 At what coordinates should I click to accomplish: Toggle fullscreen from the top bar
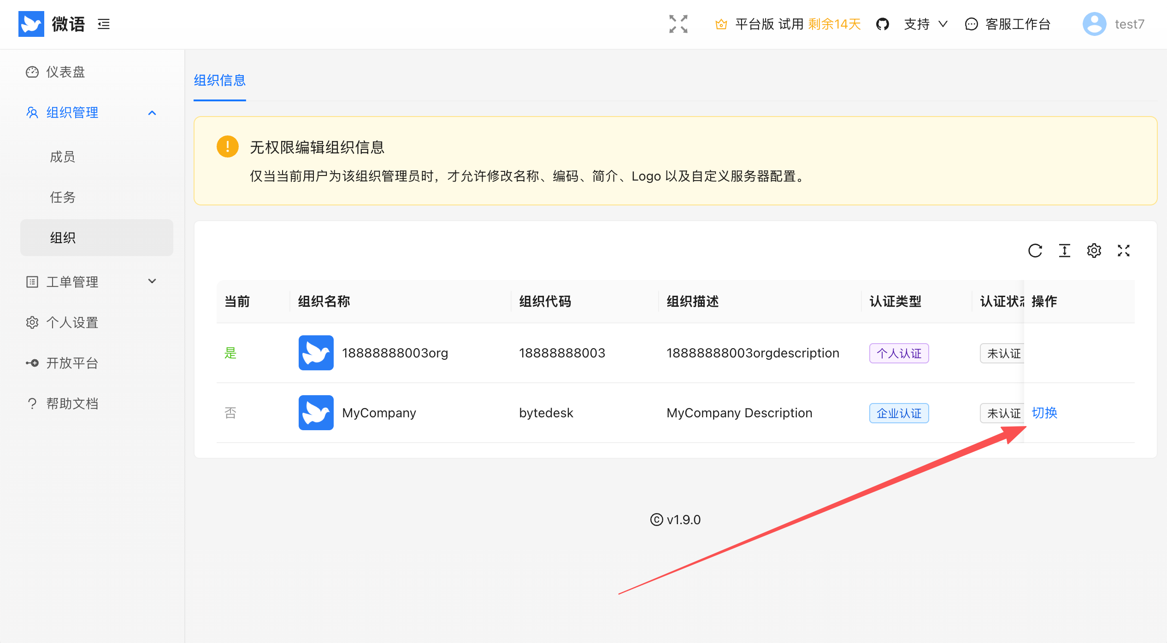[x=678, y=24]
